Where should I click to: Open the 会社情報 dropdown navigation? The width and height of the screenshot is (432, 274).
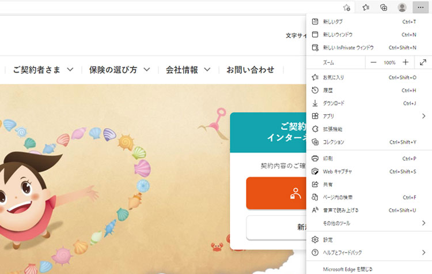[188, 70]
